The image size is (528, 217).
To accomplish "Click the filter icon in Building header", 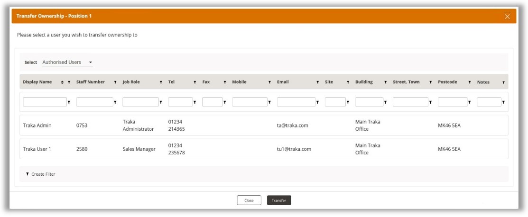I will [x=386, y=82].
